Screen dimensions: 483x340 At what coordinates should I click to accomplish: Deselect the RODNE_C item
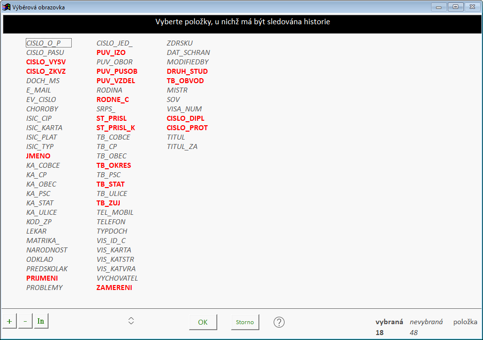112,99
